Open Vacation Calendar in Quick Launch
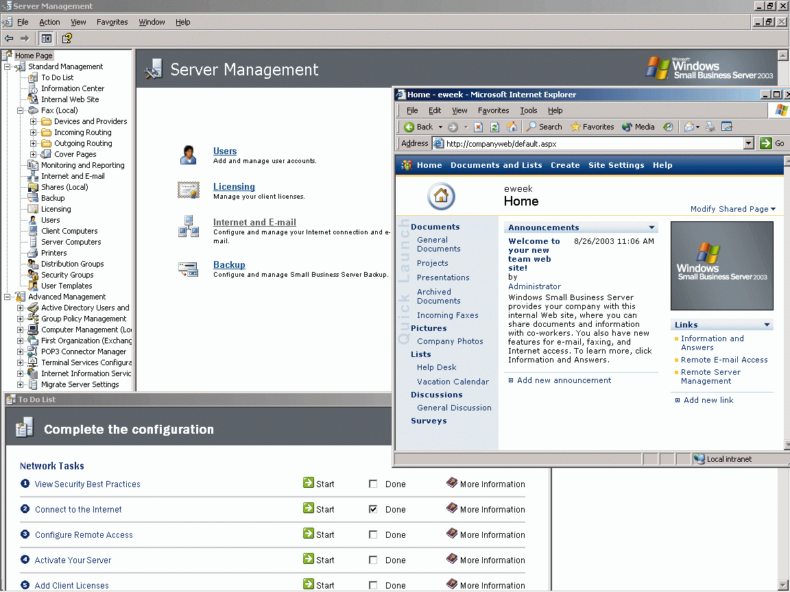The width and height of the screenshot is (790, 592). pos(453,382)
